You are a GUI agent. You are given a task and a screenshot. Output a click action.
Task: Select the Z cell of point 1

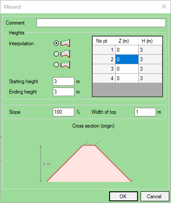[127, 50]
